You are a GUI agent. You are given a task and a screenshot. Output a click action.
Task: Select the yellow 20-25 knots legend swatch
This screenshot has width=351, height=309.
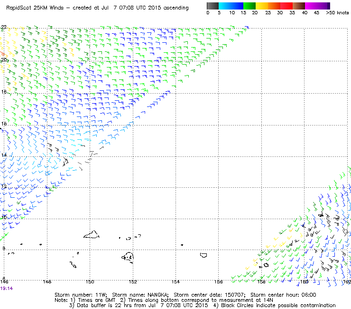pos(262,6)
